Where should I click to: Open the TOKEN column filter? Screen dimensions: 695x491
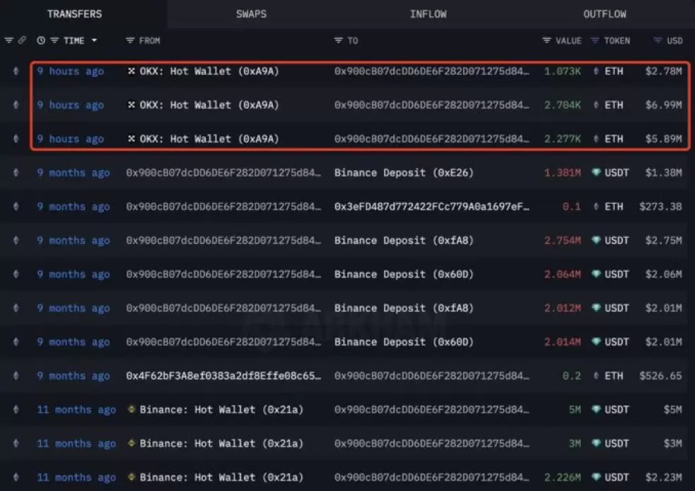(596, 40)
